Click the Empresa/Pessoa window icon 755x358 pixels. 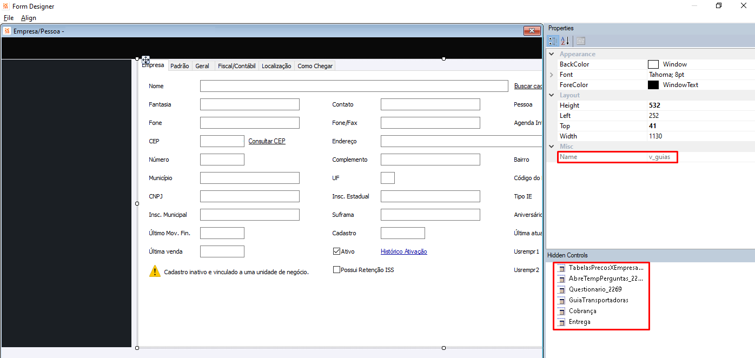point(7,31)
